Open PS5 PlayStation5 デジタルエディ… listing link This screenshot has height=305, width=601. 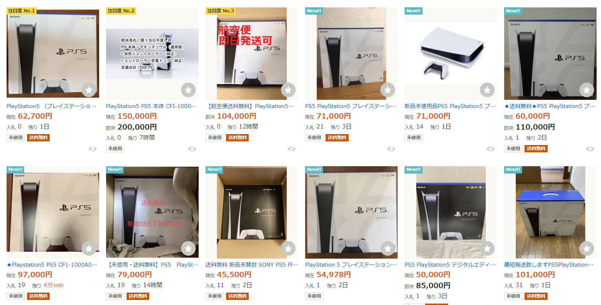pos(450,265)
